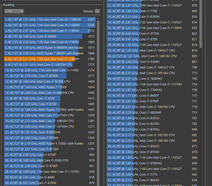Select the Core i7-9750H row
This screenshot has width=212, height=186.
50,138
